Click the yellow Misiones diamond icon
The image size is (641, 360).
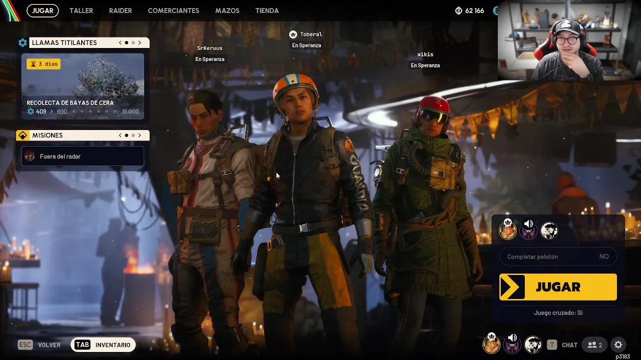[x=23, y=135]
